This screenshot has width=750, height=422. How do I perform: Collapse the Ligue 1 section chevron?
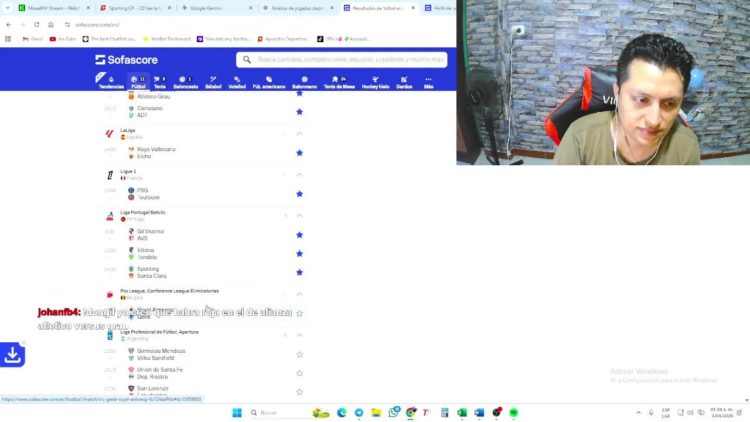tap(299, 175)
